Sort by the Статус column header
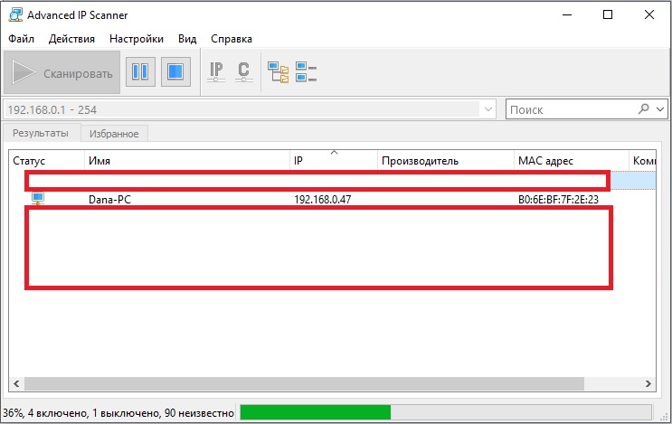 pos(47,161)
